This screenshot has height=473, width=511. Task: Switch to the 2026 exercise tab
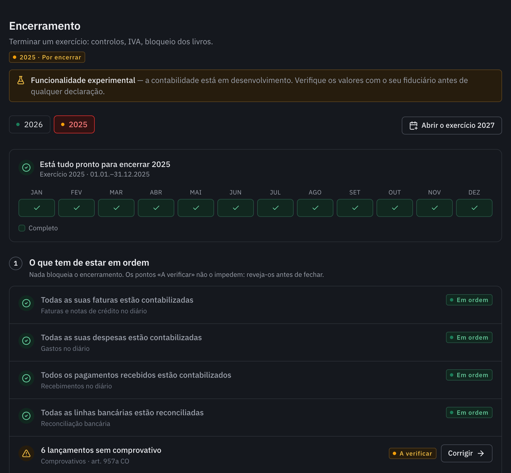[x=30, y=124]
